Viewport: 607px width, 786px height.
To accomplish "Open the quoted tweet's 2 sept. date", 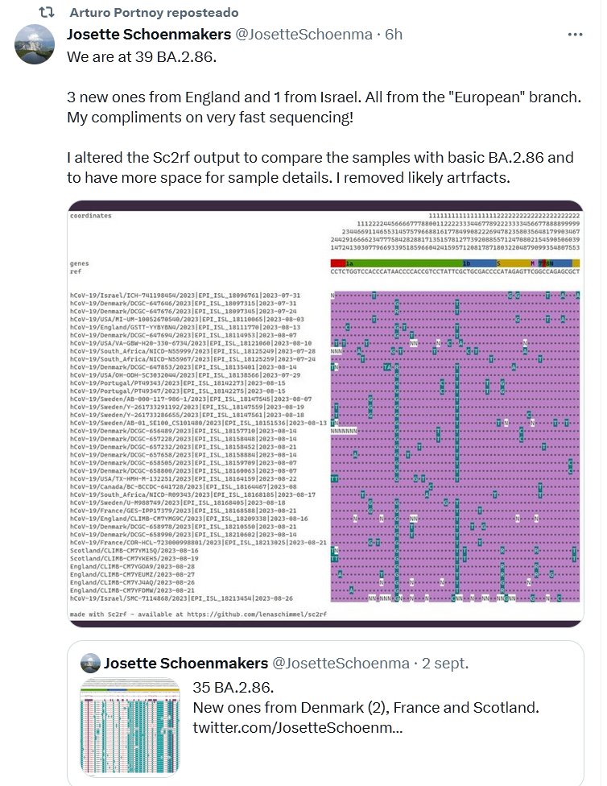I will coord(445,664).
